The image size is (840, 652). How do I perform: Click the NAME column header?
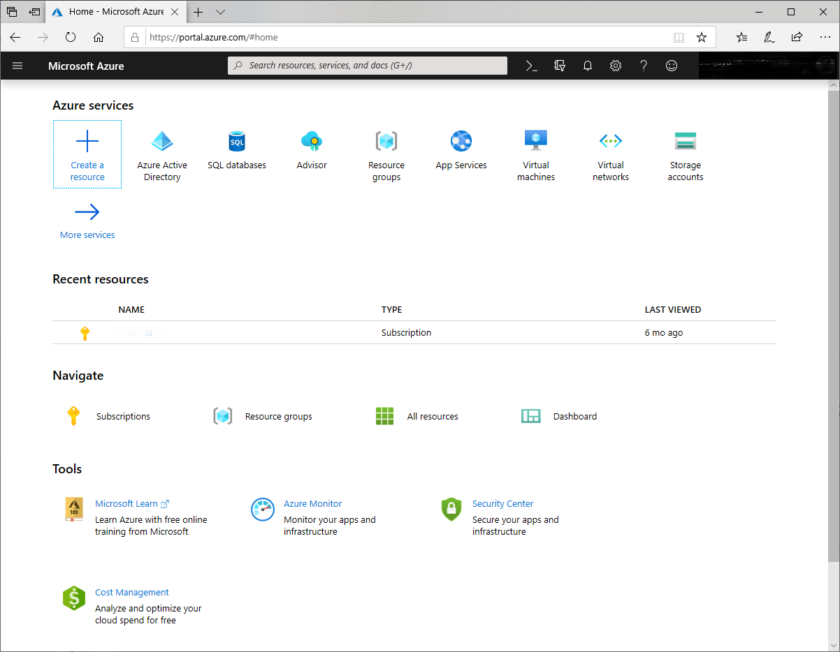click(131, 309)
